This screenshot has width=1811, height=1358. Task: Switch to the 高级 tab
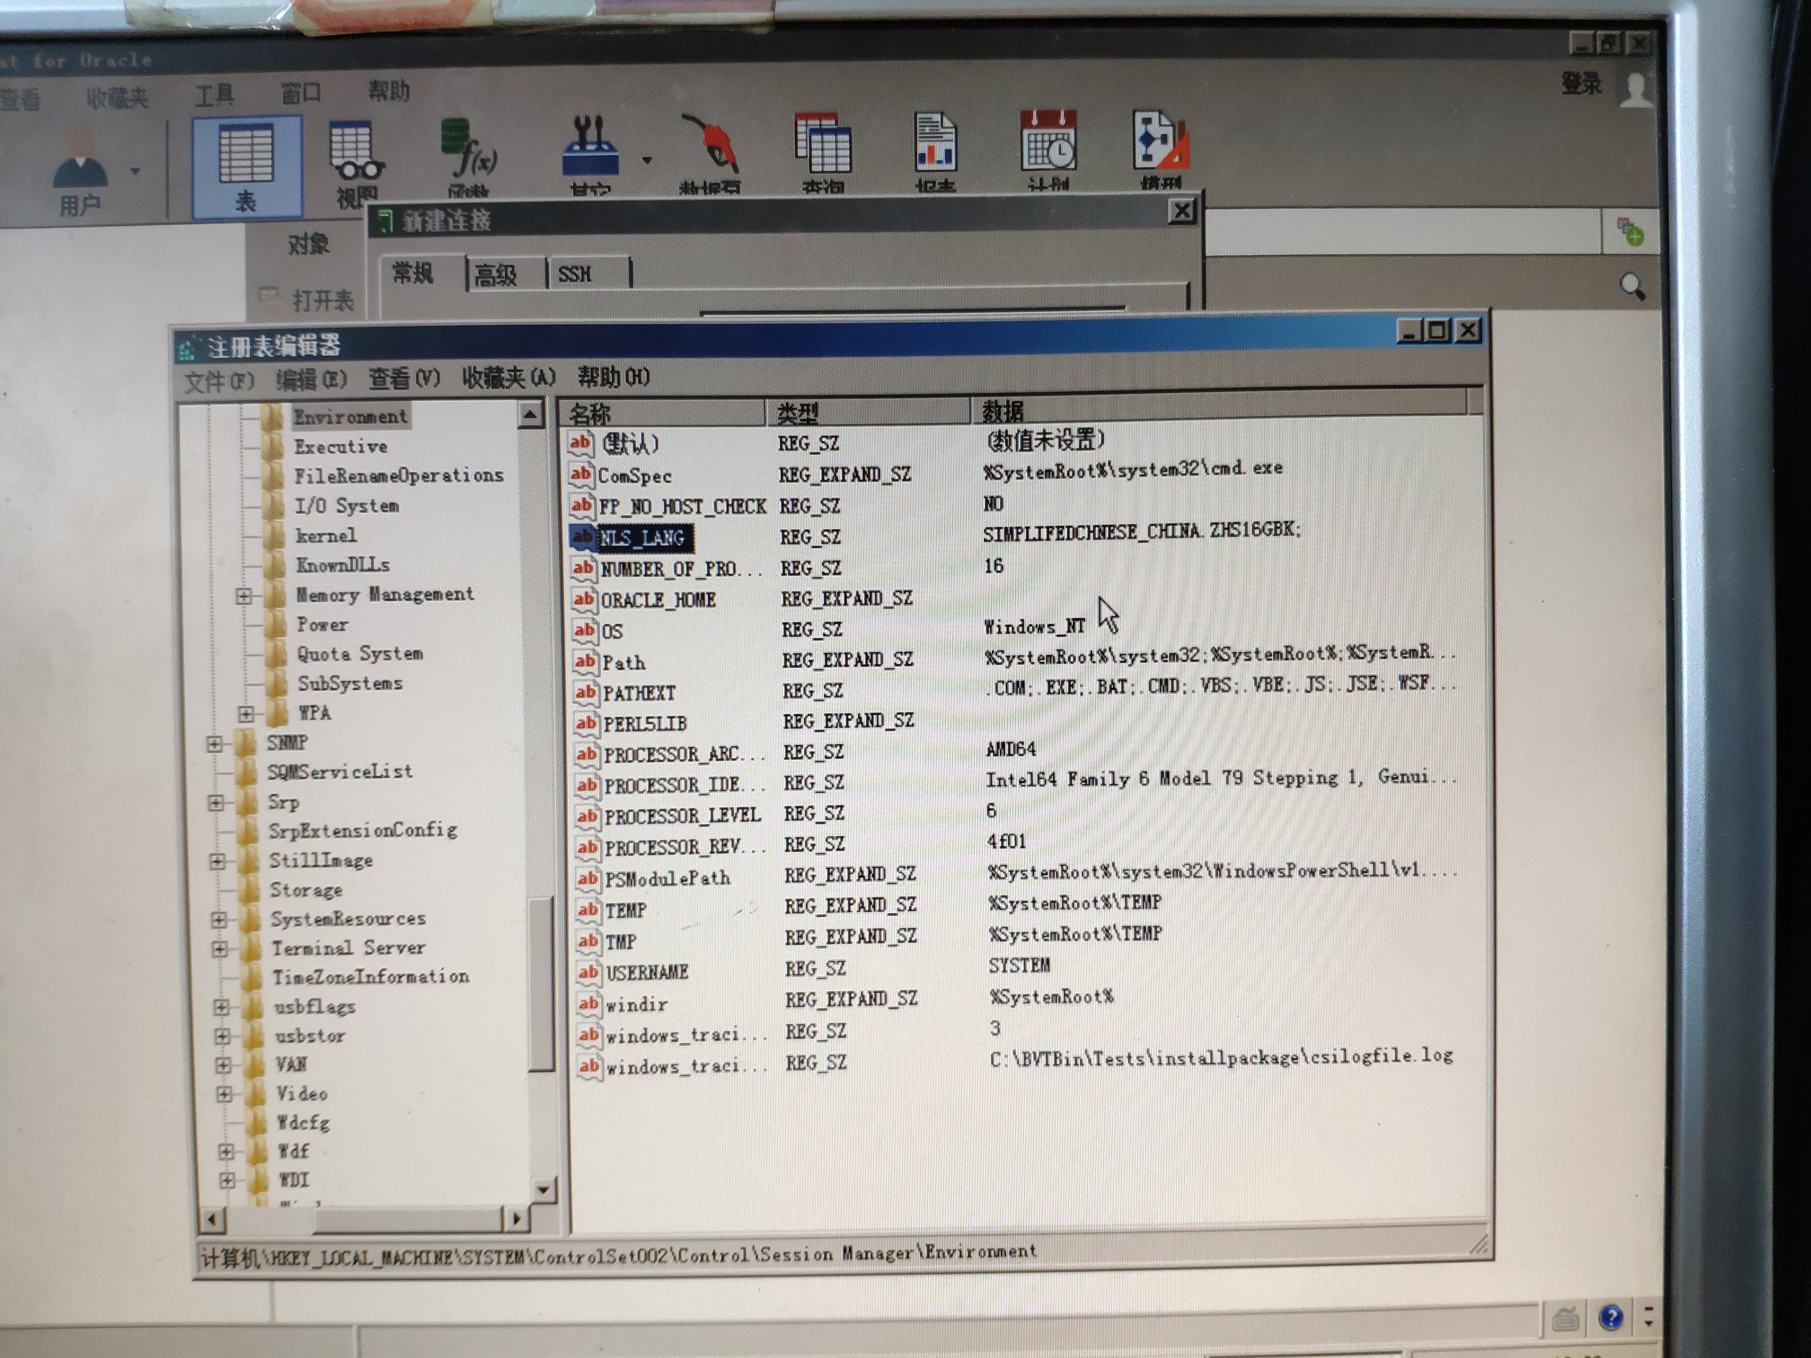click(495, 275)
